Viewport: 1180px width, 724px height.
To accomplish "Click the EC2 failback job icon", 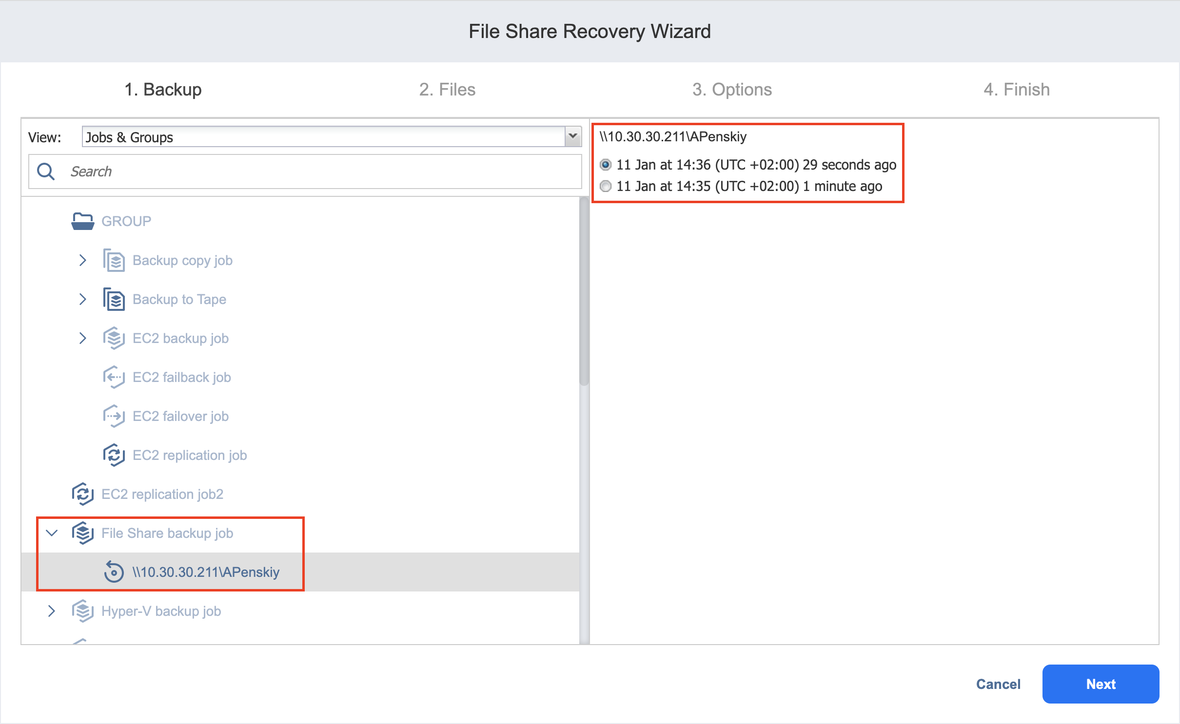I will click(x=114, y=377).
